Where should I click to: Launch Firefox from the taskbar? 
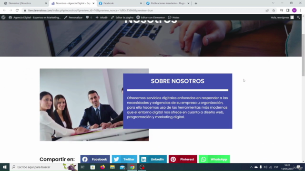(x=102, y=167)
